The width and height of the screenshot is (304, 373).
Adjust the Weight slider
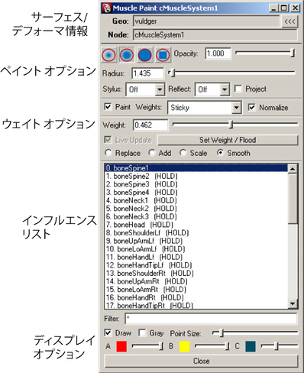235,125
